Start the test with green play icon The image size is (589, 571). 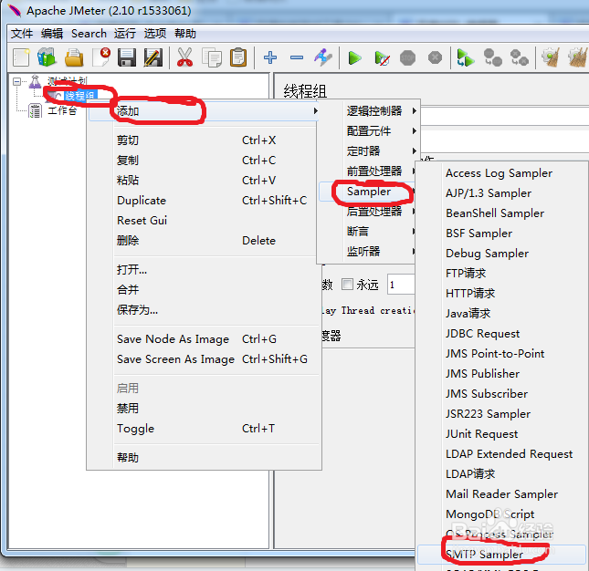[354, 58]
